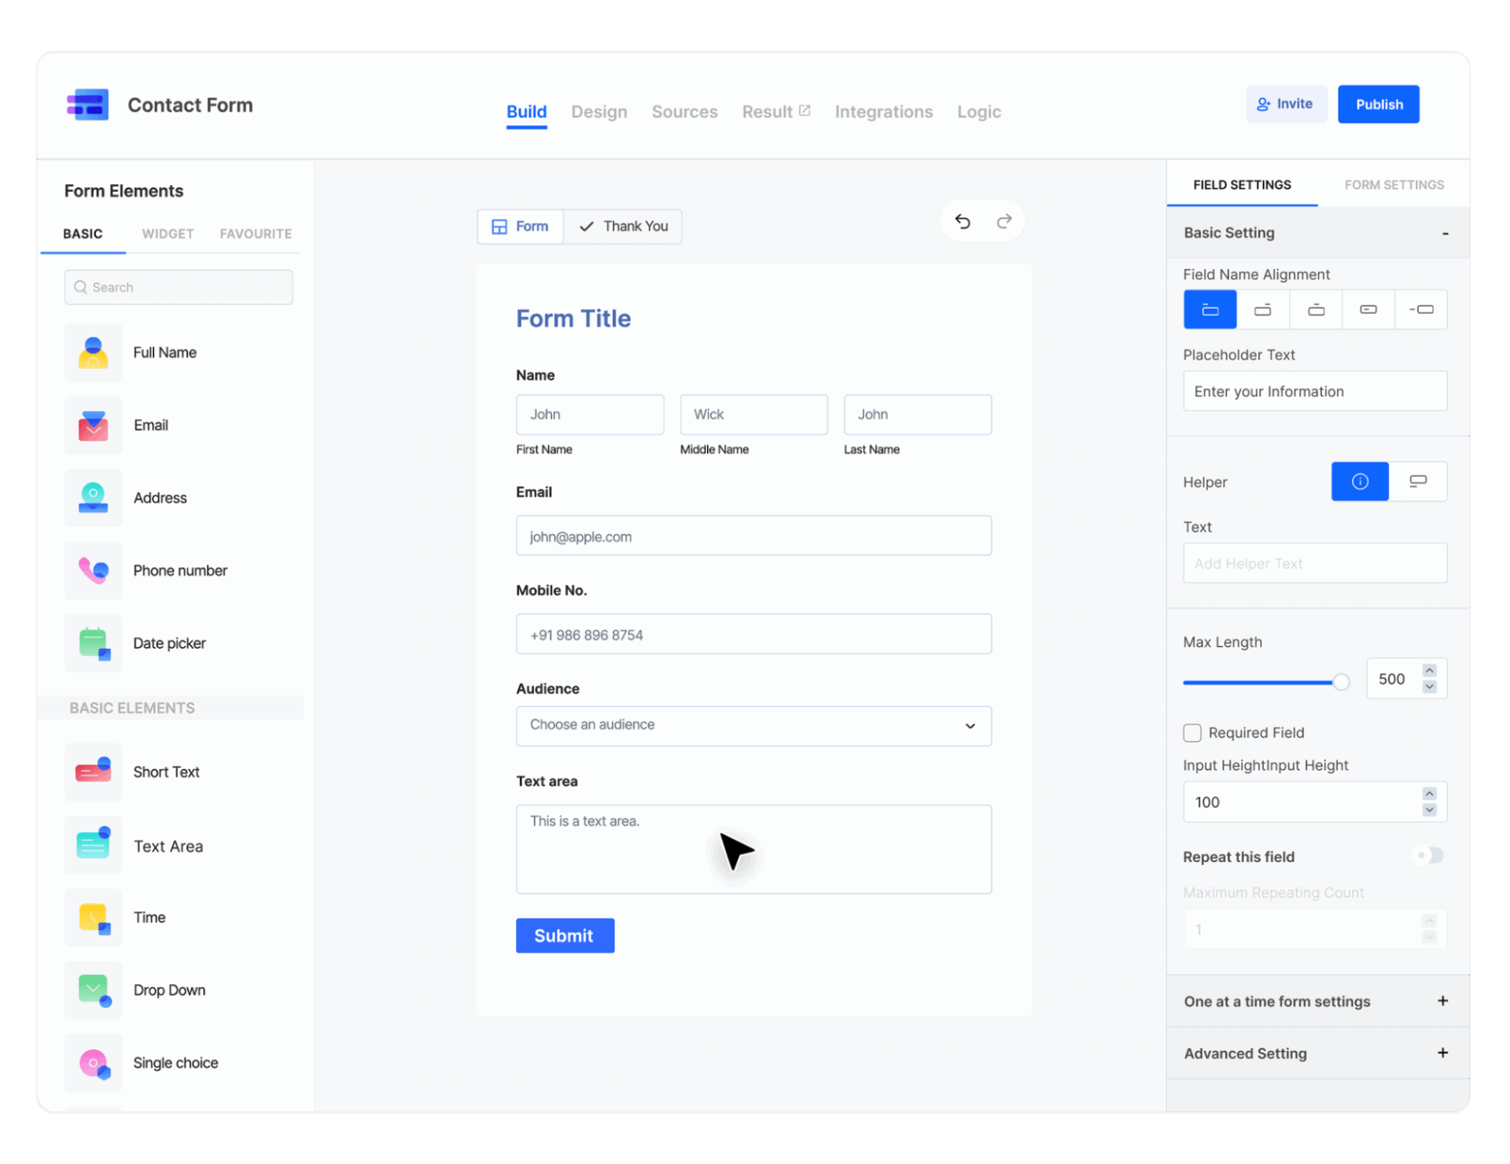This screenshot has width=1510, height=1164.
Task: Click the undo arrow above the form
Action: tap(962, 221)
